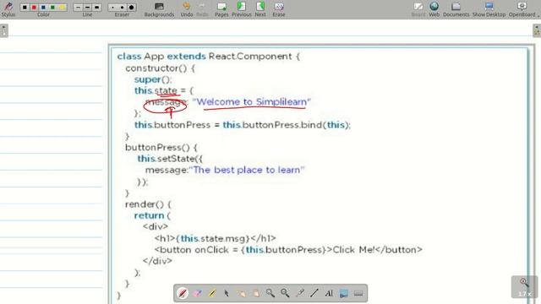Click the "super();" line

click(153, 79)
